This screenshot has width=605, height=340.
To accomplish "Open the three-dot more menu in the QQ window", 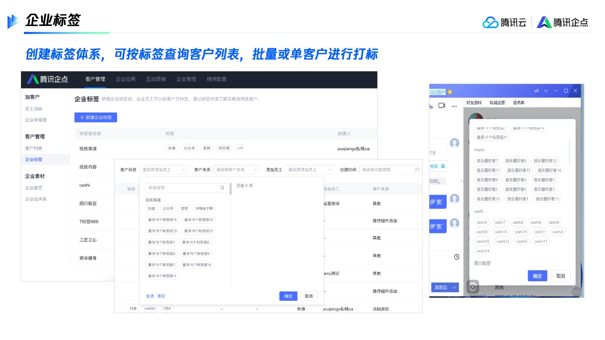I will [454, 106].
